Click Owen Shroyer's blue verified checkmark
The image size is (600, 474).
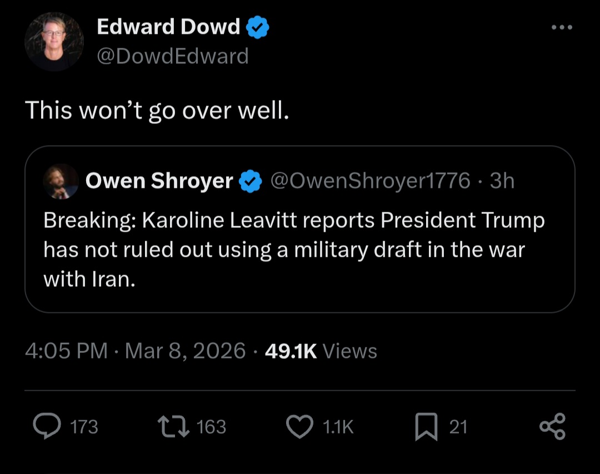[251, 181]
